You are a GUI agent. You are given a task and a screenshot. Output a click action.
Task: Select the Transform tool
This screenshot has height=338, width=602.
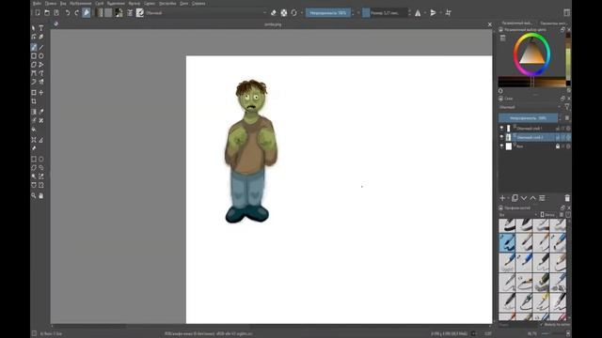coord(34,92)
